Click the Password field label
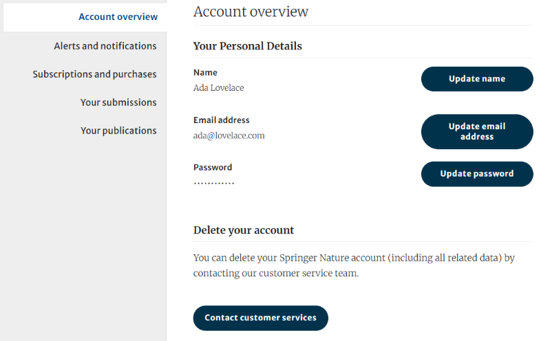The image size is (541, 341). [x=213, y=167]
